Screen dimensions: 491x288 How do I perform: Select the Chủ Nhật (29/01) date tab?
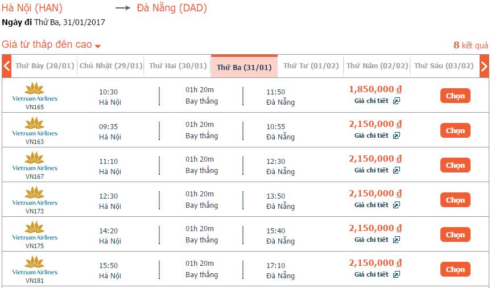coord(111,66)
